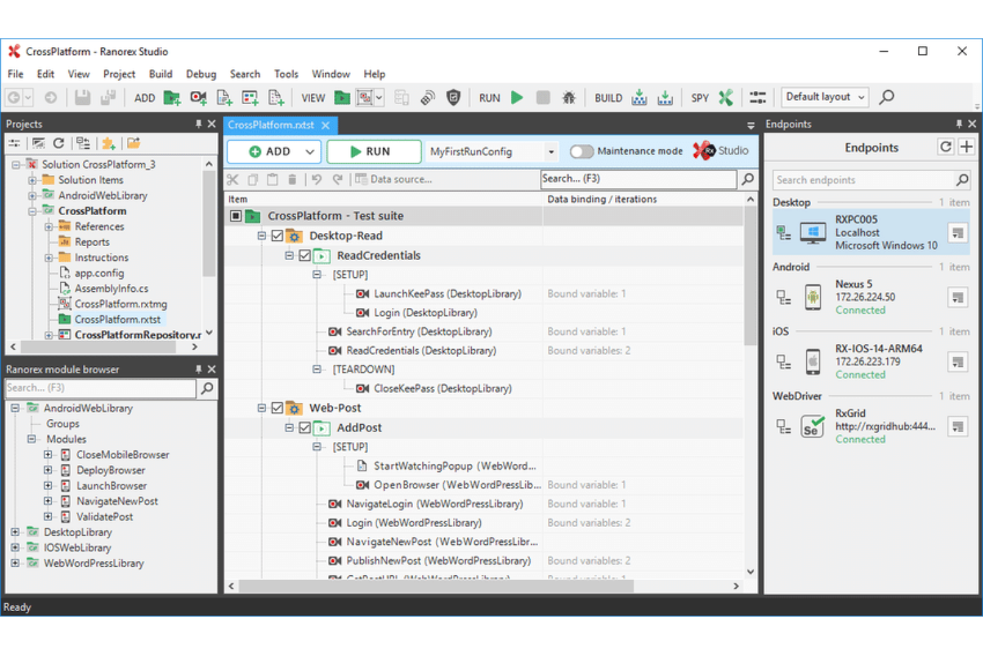Refresh the Projects panel
This screenshot has height=655, width=983.
point(58,143)
